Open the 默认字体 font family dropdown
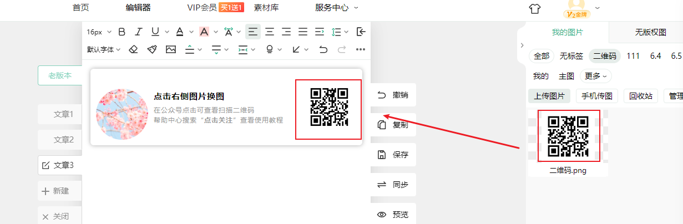Viewport: 683px width, 224px height. 104,49
